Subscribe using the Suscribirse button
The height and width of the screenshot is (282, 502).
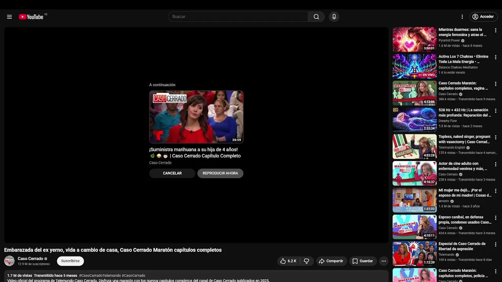(x=70, y=261)
